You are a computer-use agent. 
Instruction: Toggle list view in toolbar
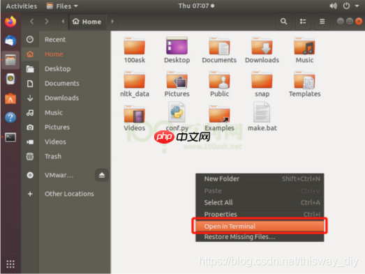click(303, 22)
